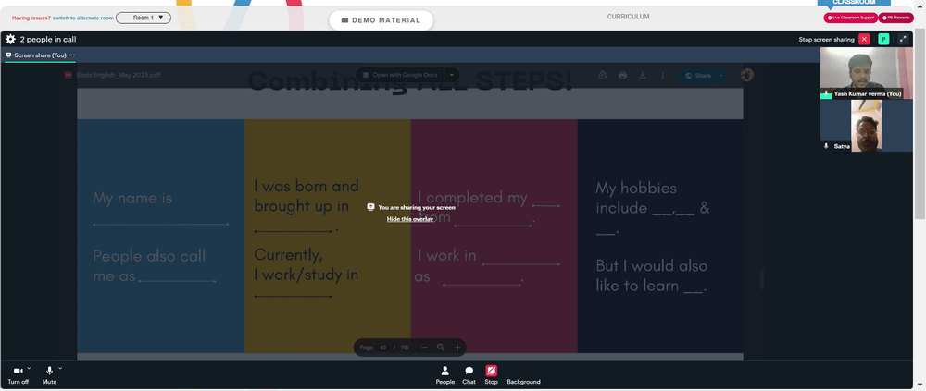This screenshot has width=926, height=391.
Task: Click the magnifier zoom reset icon
Action: 441,348
